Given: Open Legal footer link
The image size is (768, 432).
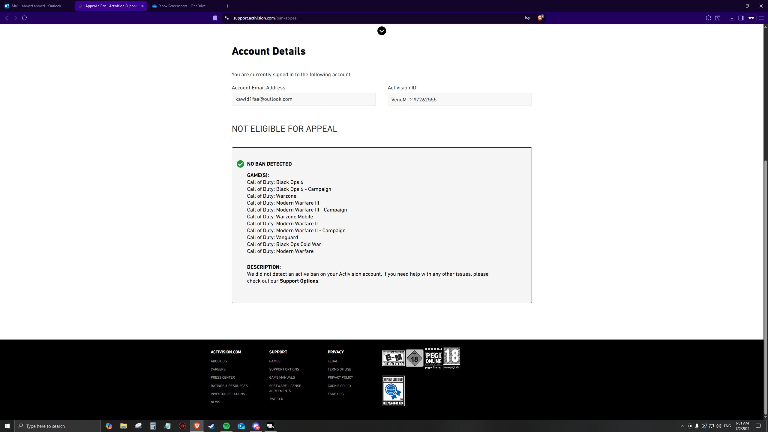Looking at the screenshot, I should point(333,361).
